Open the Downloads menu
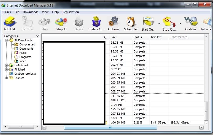The height and width of the screenshot is (135, 213). coord(31,12)
